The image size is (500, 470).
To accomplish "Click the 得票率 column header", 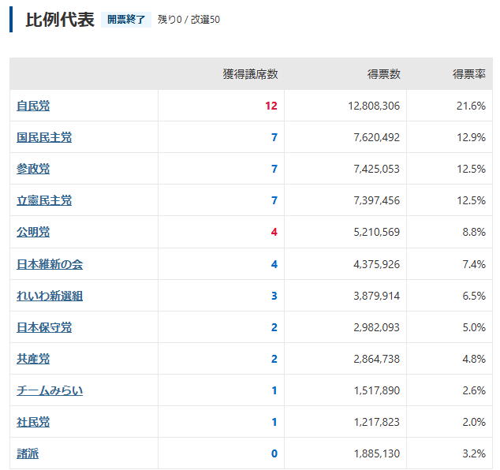I will 468,74.
